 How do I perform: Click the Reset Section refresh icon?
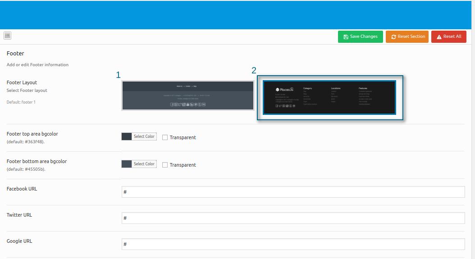(x=393, y=37)
